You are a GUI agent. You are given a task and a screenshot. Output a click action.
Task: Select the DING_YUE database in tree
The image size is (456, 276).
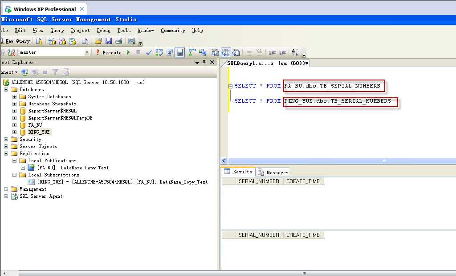point(39,132)
